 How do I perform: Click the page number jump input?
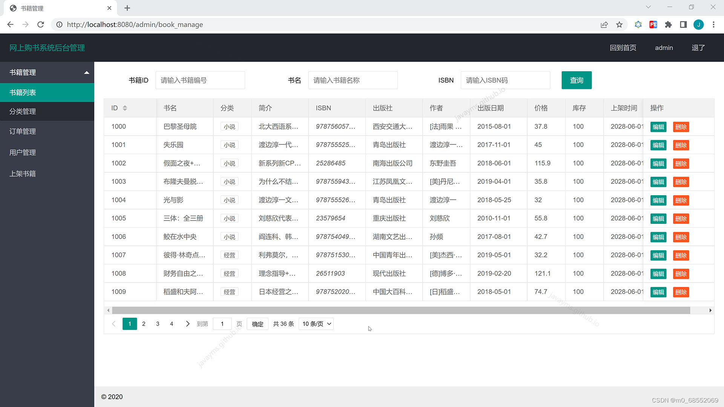click(x=222, y=324)
